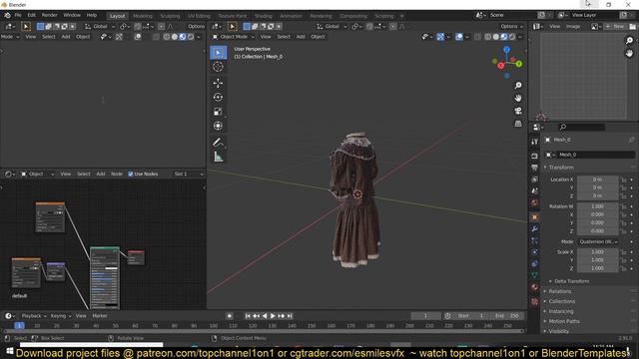This screenshot has height=359, width=639.
Task: Switch perspective/orthographic grid icon in viewport
Action: click(518, 124)
